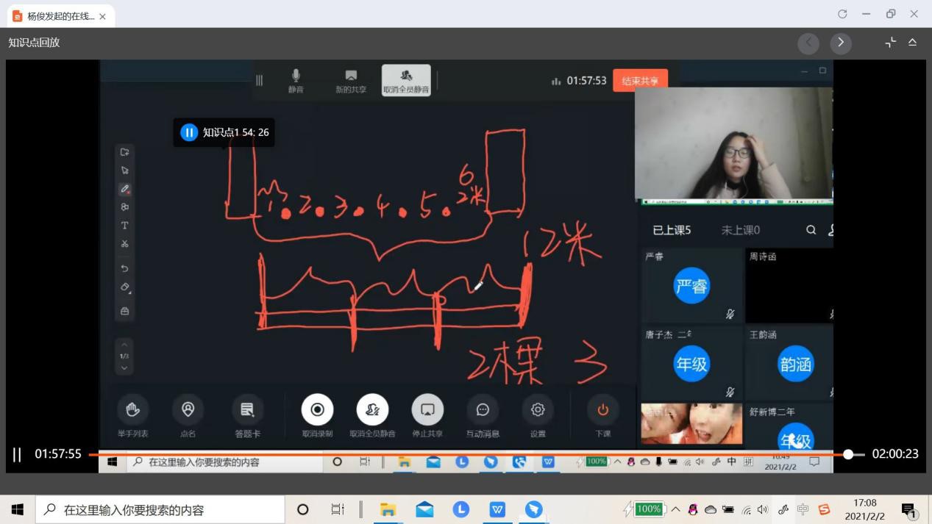
Task: Pause the 知识点1 marker popup
Action: coord(189,132)
